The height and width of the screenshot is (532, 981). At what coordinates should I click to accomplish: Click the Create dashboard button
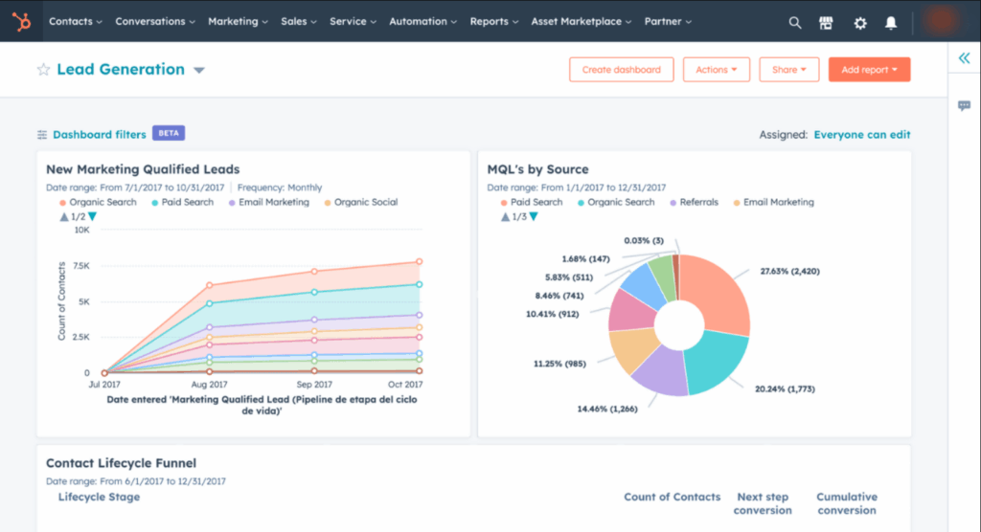(621, 70)
